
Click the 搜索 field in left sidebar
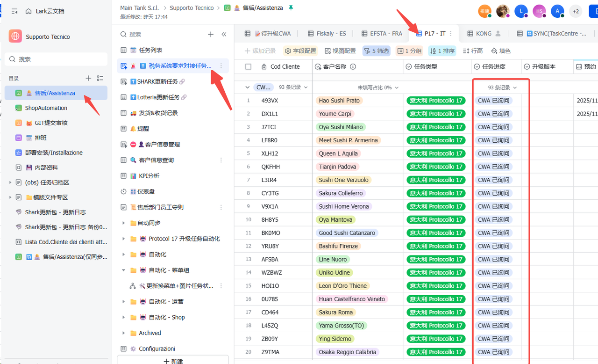(56, 59)
